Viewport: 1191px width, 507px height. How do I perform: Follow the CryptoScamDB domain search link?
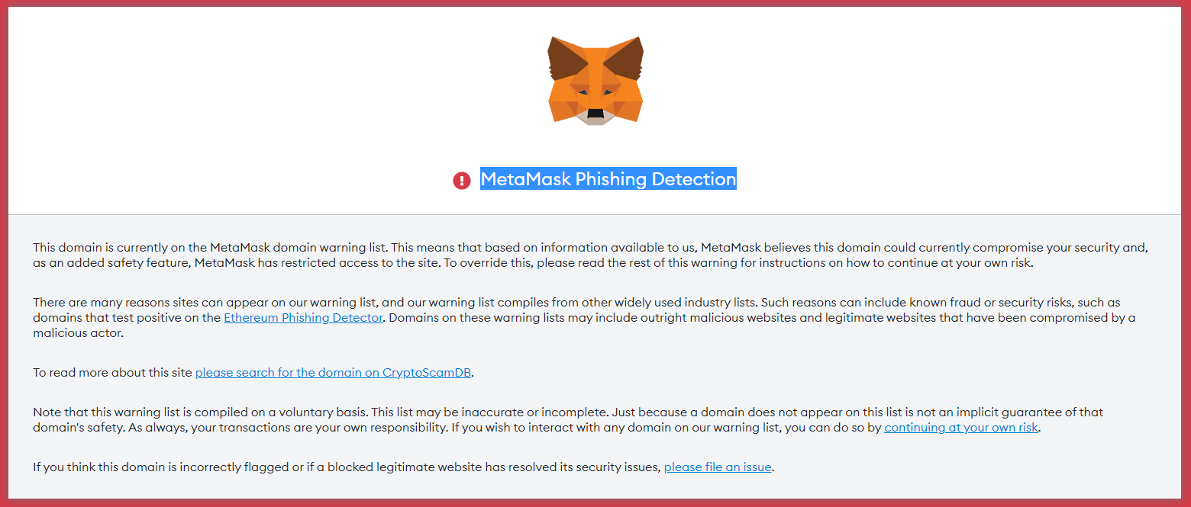[x=334, y=373]
